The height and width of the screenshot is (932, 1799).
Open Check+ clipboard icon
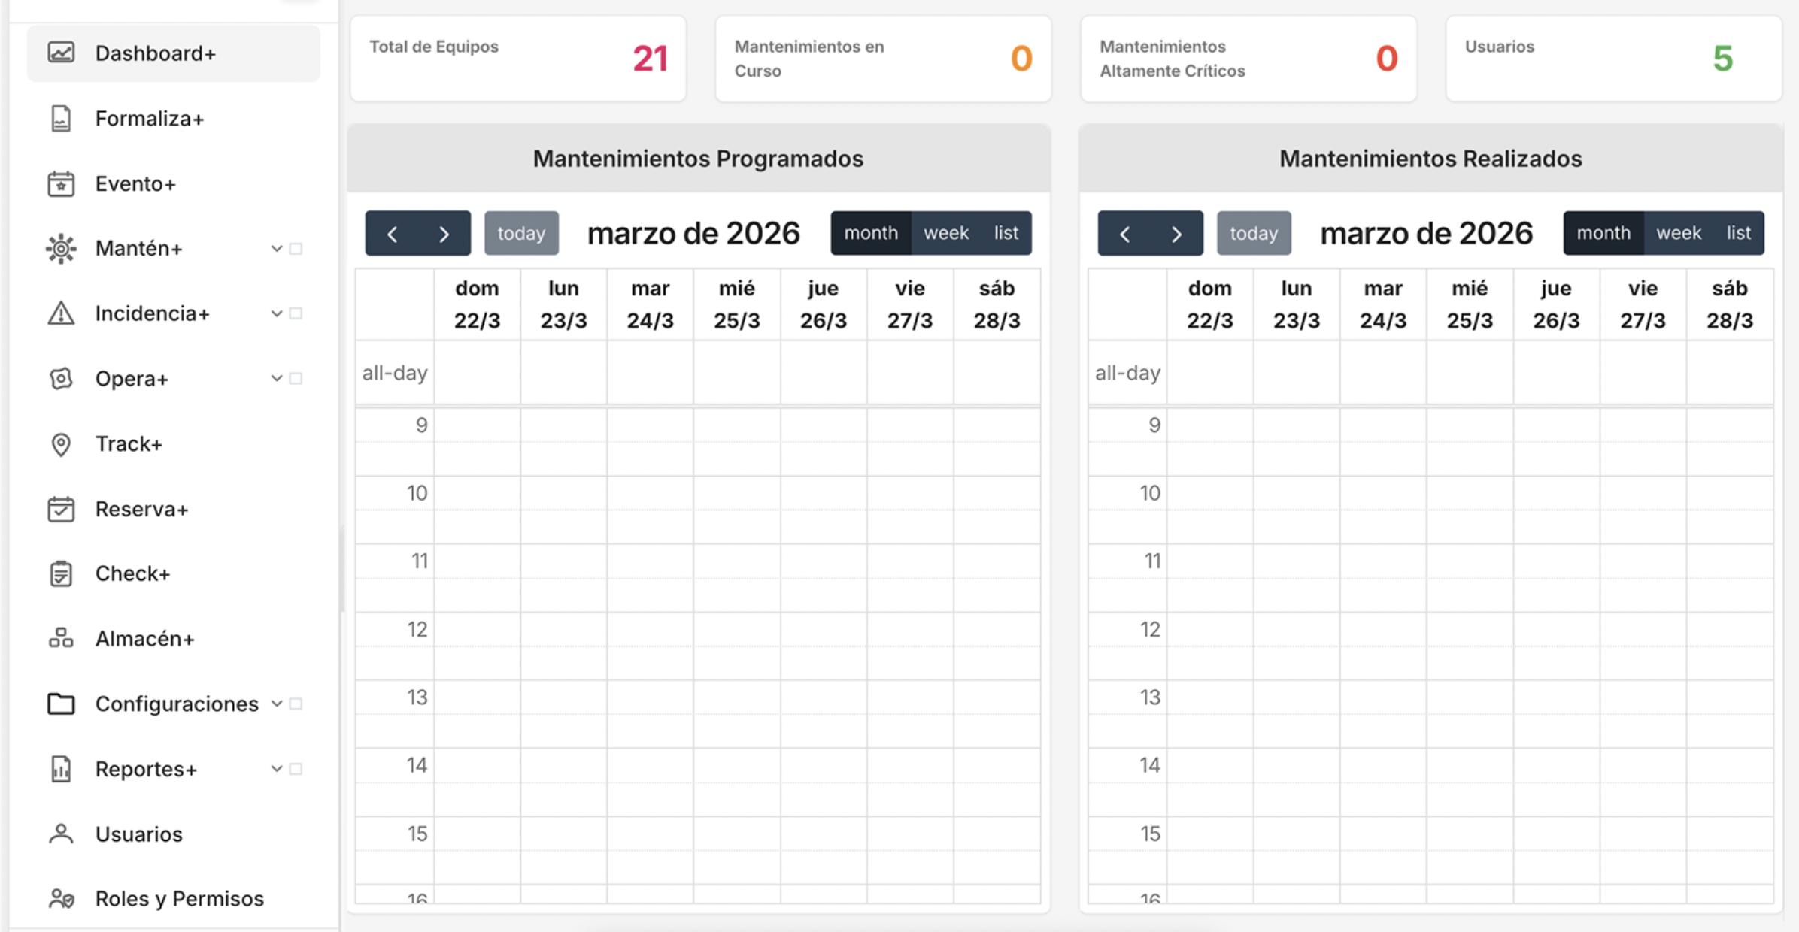pyautogui.click(x=61, y=574)
